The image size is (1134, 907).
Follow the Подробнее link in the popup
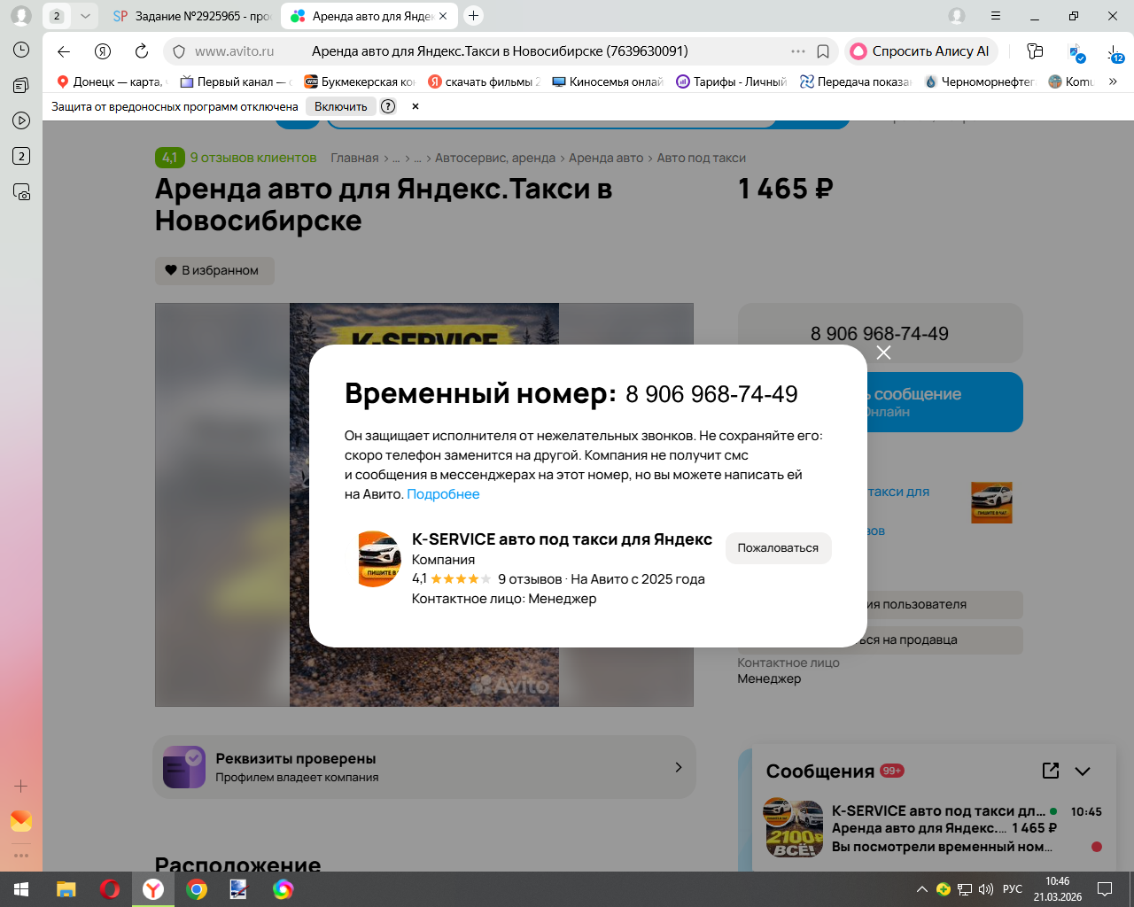[443, 494]
